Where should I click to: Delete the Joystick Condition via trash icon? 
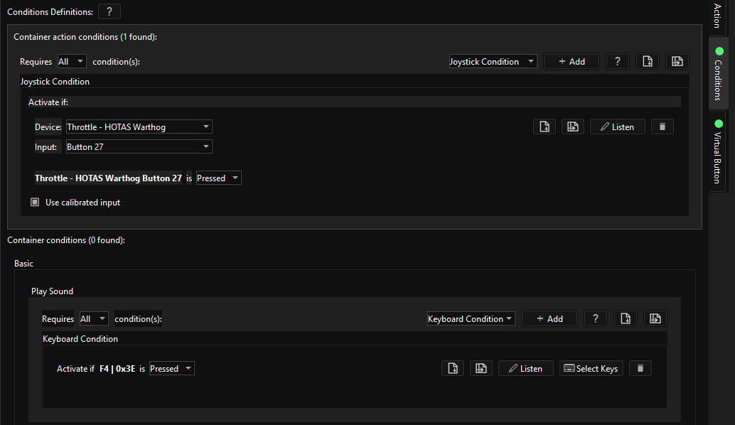pos(662,127)
